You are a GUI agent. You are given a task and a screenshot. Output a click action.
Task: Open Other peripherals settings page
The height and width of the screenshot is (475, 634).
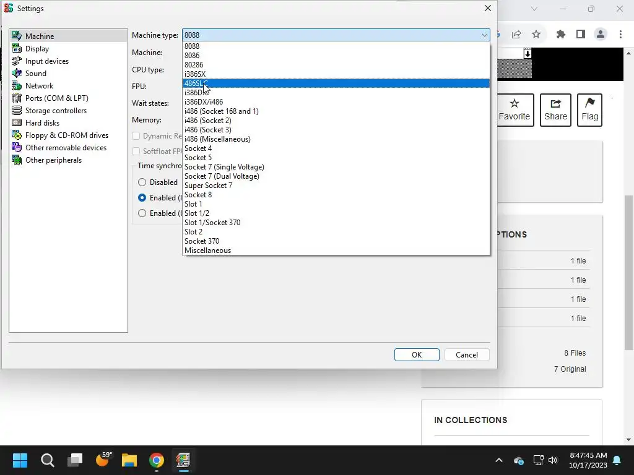click(68, 160)
